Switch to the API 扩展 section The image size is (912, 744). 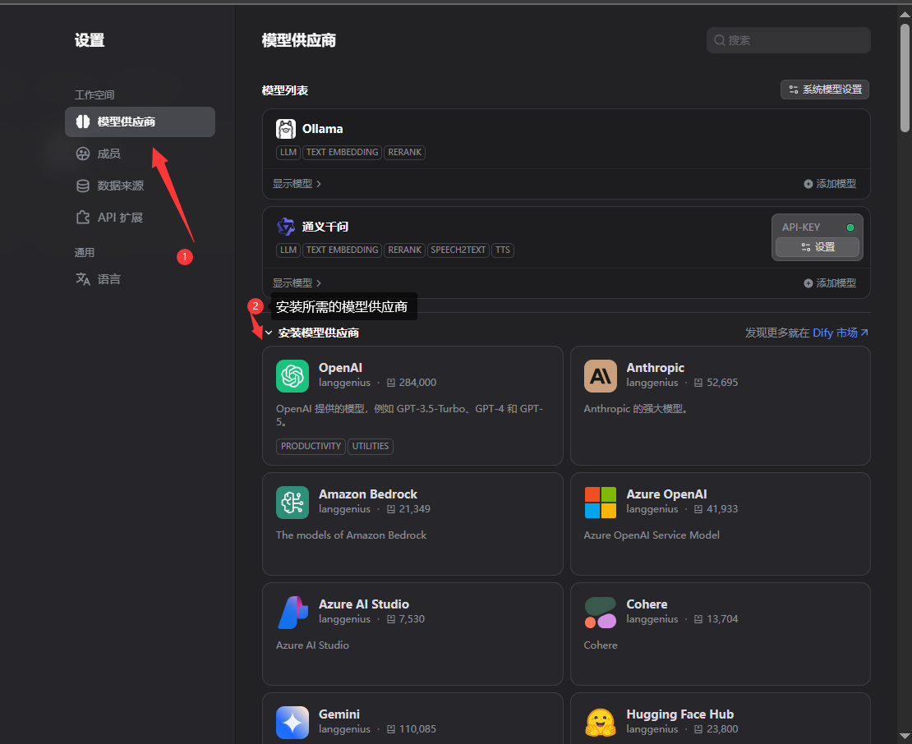[x=120, y=218]
